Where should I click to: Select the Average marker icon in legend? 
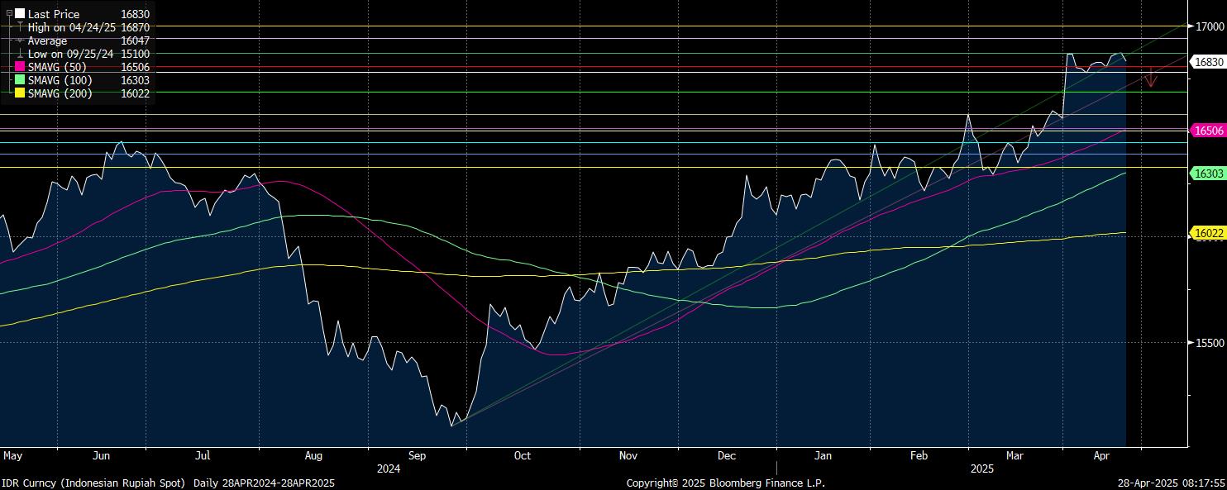point(20,40)
